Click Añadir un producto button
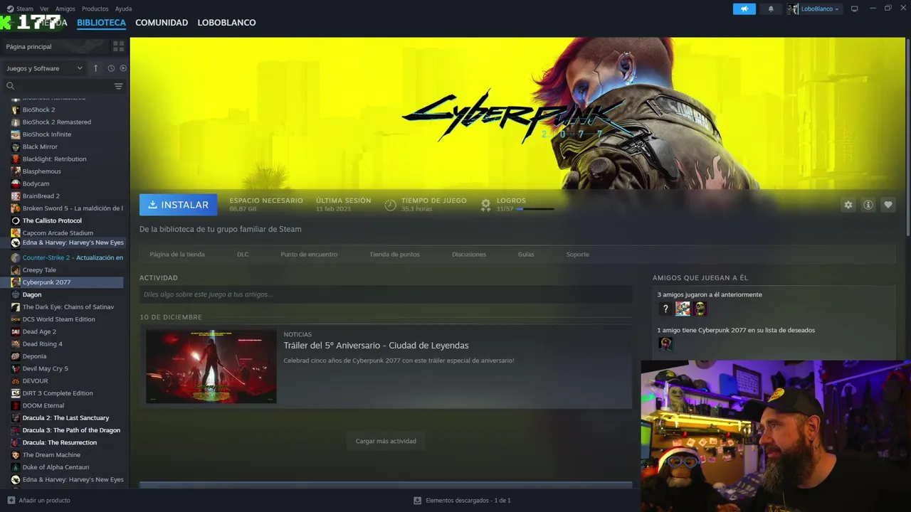Image resolution: width=911 pixels, height=512 pixels. (39, 501)
